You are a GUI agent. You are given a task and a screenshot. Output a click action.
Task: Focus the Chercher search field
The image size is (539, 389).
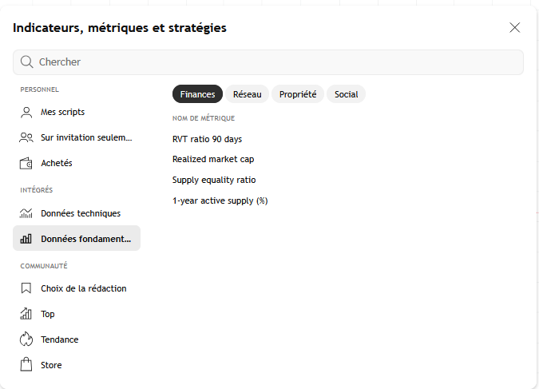click(271, 62)
